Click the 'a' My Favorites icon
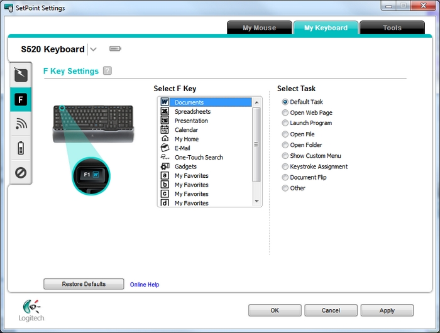 pyautogui.click(x=165, y=176)
